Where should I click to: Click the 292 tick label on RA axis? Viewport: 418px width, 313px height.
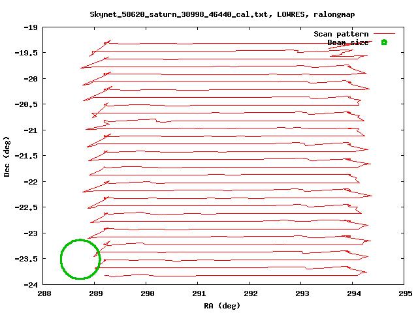251,293
